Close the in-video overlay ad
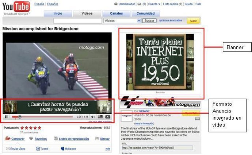This screenshot has height=155, width=252. 109,104
